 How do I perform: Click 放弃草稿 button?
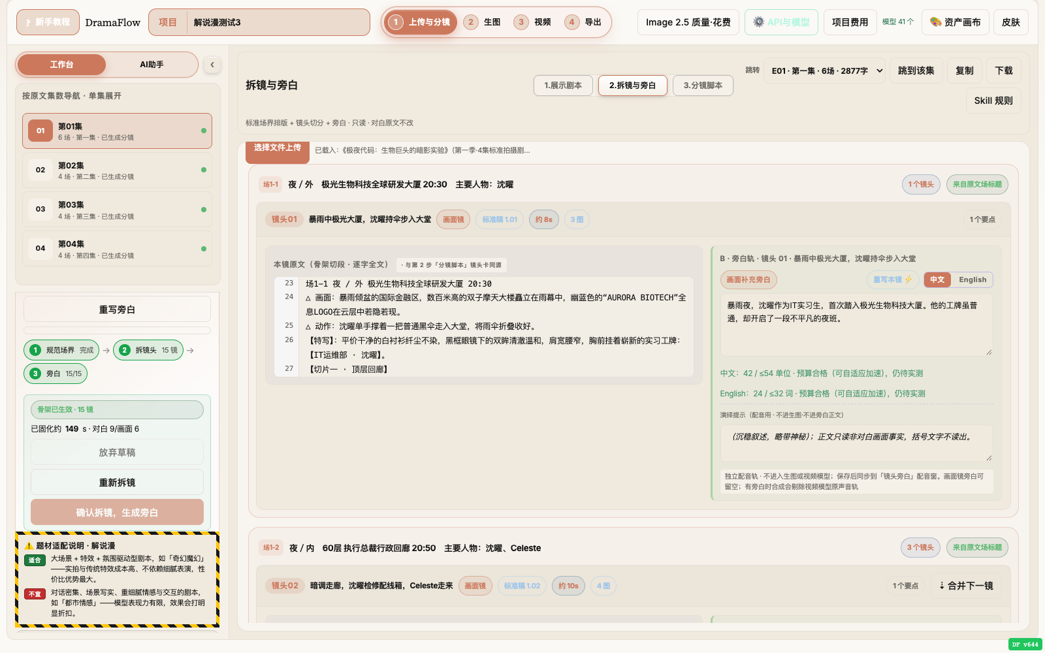(117, 453)
